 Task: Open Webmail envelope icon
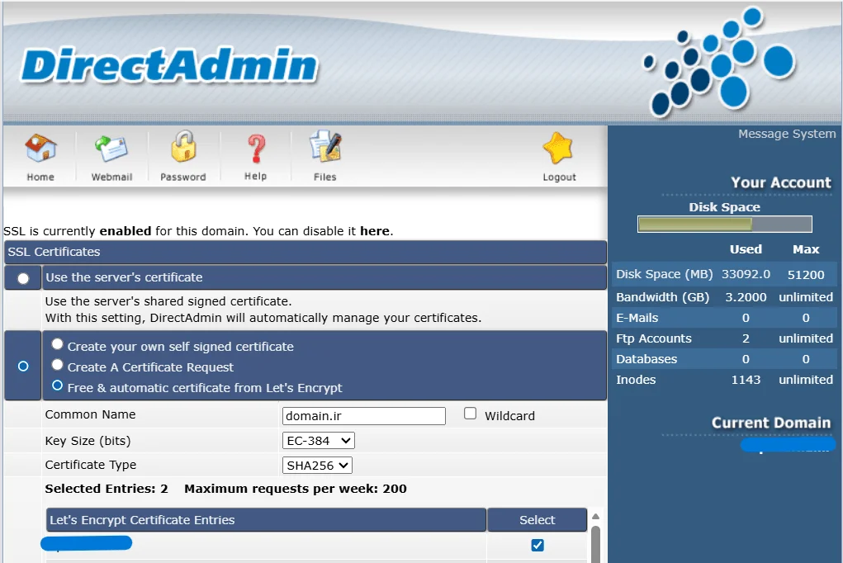111,150
